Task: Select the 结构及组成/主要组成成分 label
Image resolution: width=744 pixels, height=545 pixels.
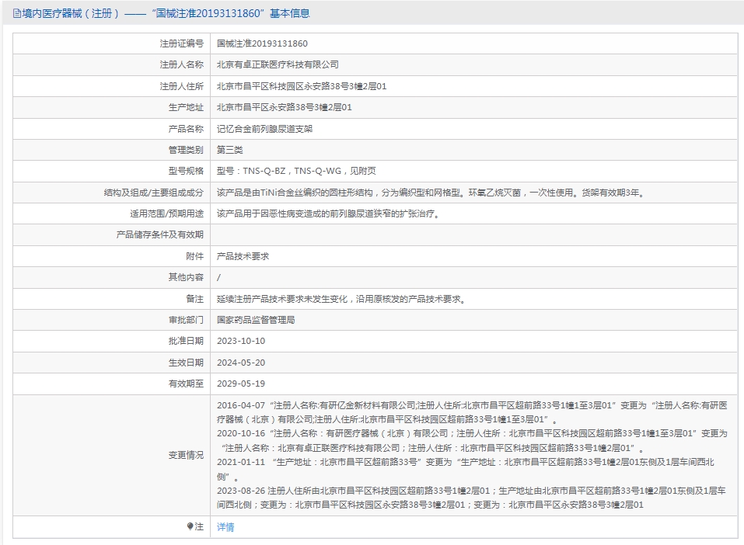Action: pyautogui.click(x=154, y=193)
